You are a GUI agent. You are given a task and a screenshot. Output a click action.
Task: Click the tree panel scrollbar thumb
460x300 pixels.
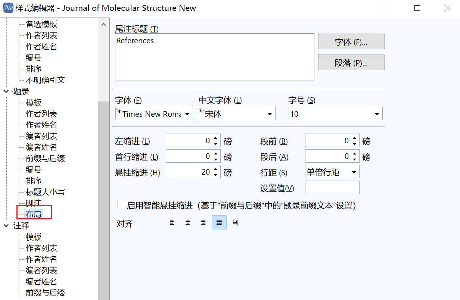tap(103, 200)
